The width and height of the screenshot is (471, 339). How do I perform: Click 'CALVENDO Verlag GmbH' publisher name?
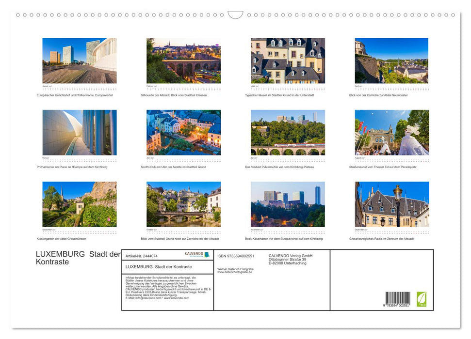pyautogui.click(x=291, y=256)
